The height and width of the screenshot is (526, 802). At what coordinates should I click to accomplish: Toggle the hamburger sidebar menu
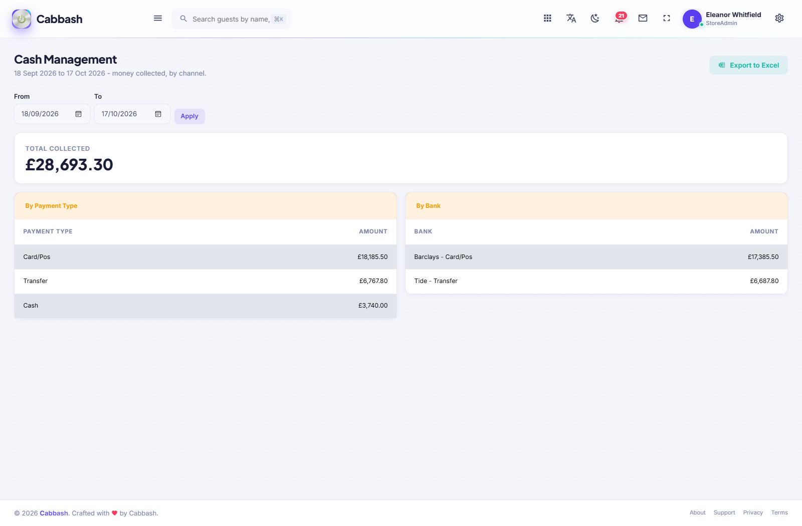pos(158,19)
